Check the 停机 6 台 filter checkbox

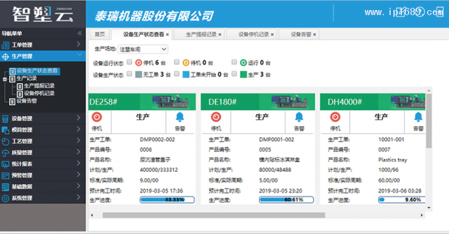click(x=130, y=62)
